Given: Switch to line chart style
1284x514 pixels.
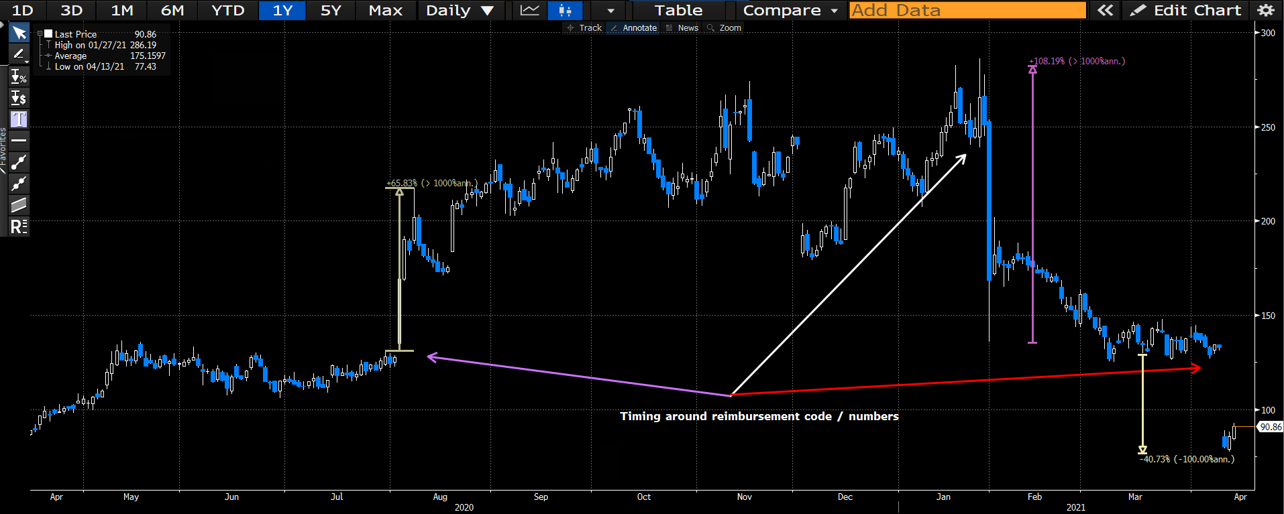Looking at the screenshot, I should (x=530, y=10).
